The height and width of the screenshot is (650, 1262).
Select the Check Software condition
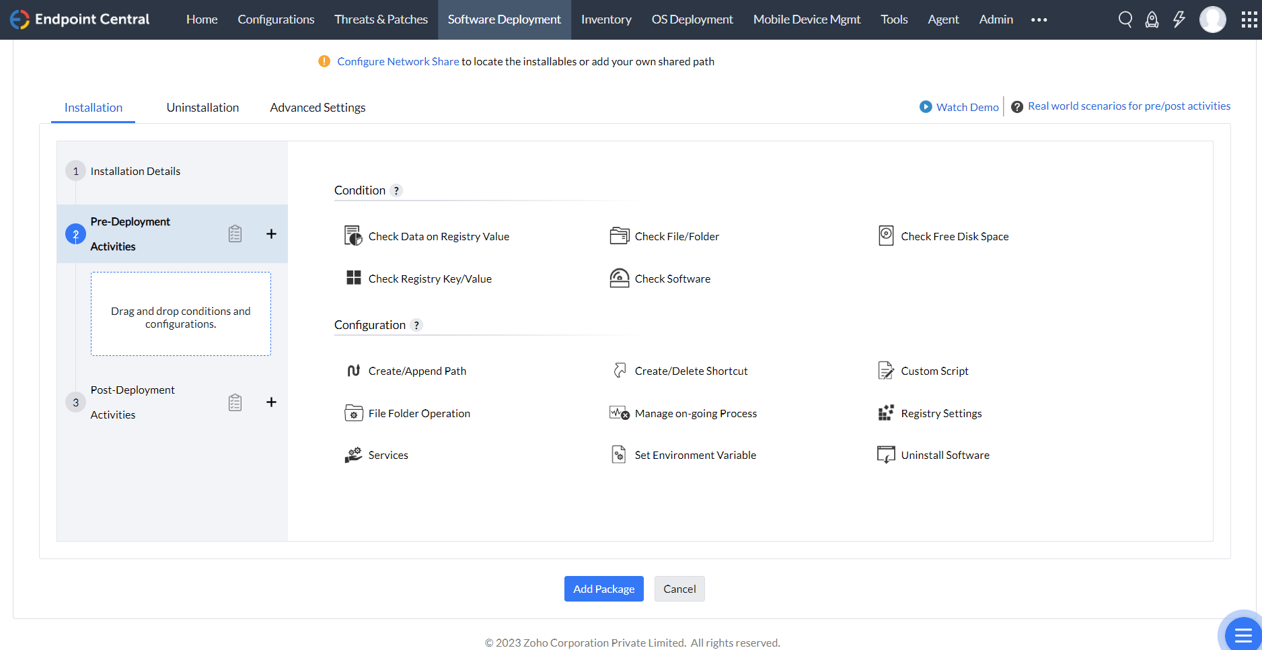tap(672, 278)
